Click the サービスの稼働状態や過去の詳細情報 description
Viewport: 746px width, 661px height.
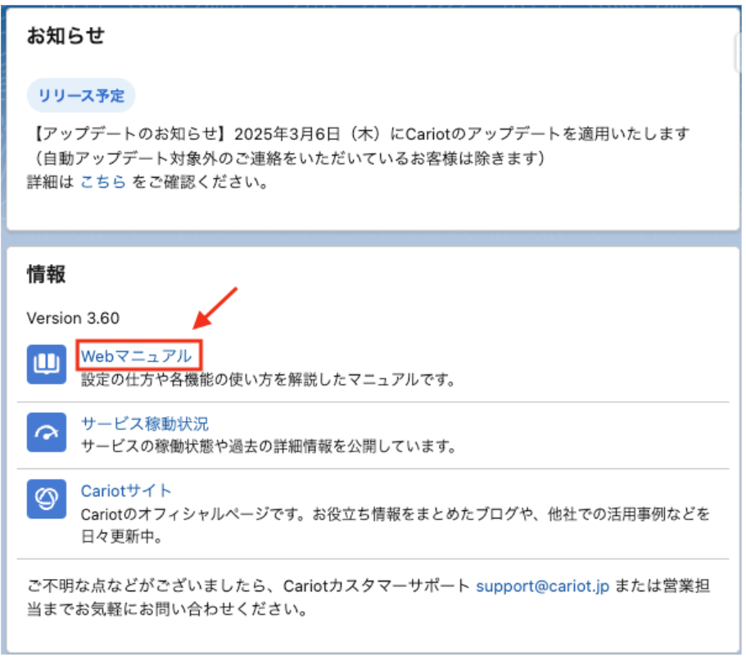coord(269,446)
